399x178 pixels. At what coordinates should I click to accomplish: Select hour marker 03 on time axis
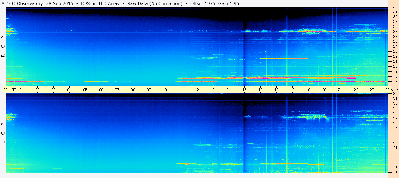(x=53, y=90)
